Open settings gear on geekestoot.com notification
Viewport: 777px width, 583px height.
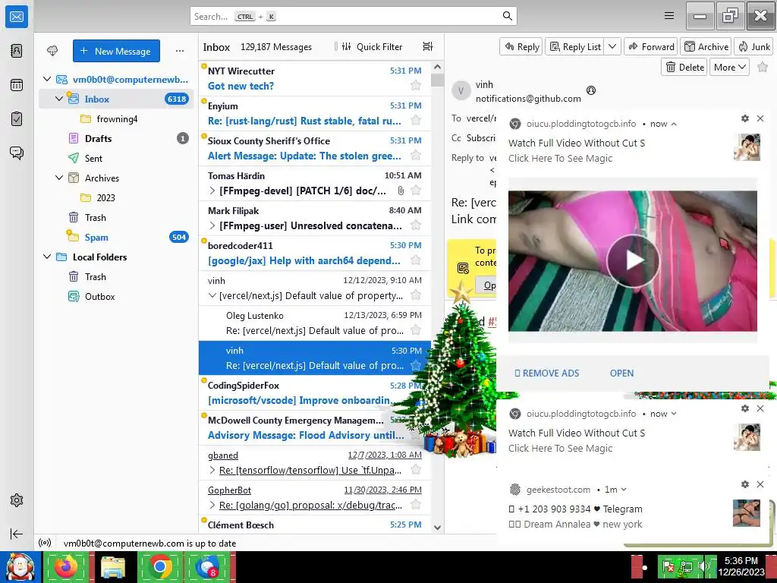pos(745,484)
